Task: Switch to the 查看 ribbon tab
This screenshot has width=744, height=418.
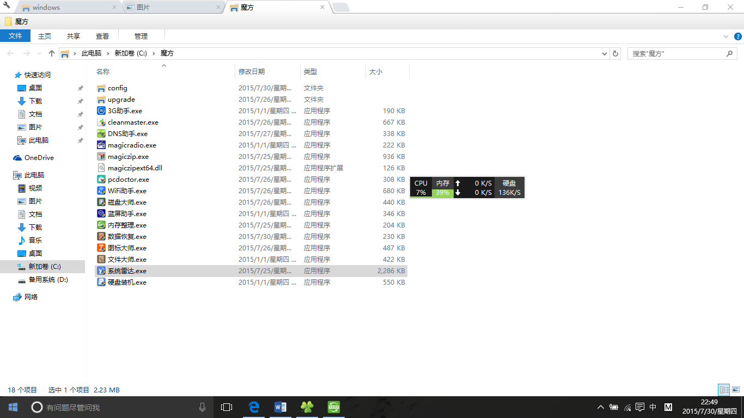Action: tap(102, 36)
